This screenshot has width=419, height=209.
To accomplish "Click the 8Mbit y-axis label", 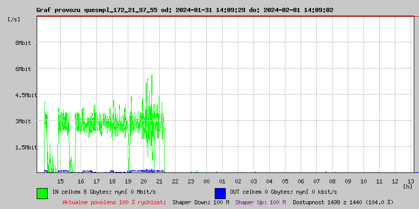I will [23, 43].
